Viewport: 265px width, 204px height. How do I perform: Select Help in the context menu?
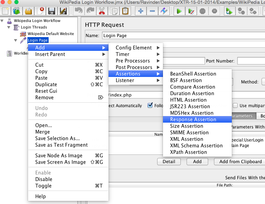coord(68,196)
